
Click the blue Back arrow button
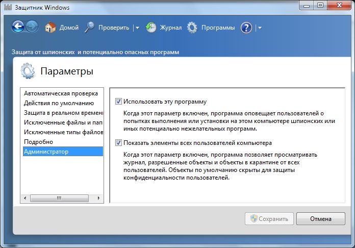point(18,28)
